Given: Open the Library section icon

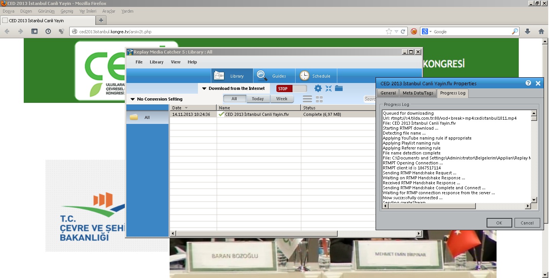Looking at the screenshot, I should pyautogui.click(x=219, y=76).
